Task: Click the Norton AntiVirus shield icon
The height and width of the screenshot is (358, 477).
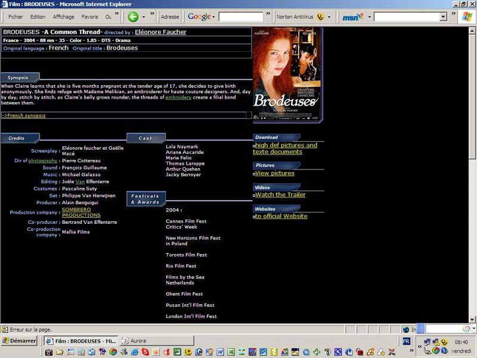Action: 320,17
